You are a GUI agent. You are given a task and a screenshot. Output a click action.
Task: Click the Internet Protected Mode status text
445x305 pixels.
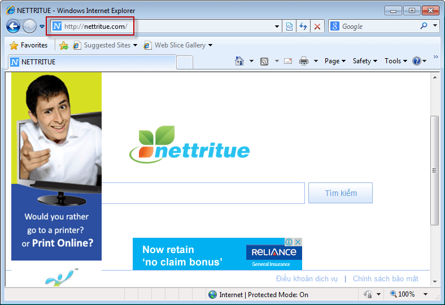(264, 295)
